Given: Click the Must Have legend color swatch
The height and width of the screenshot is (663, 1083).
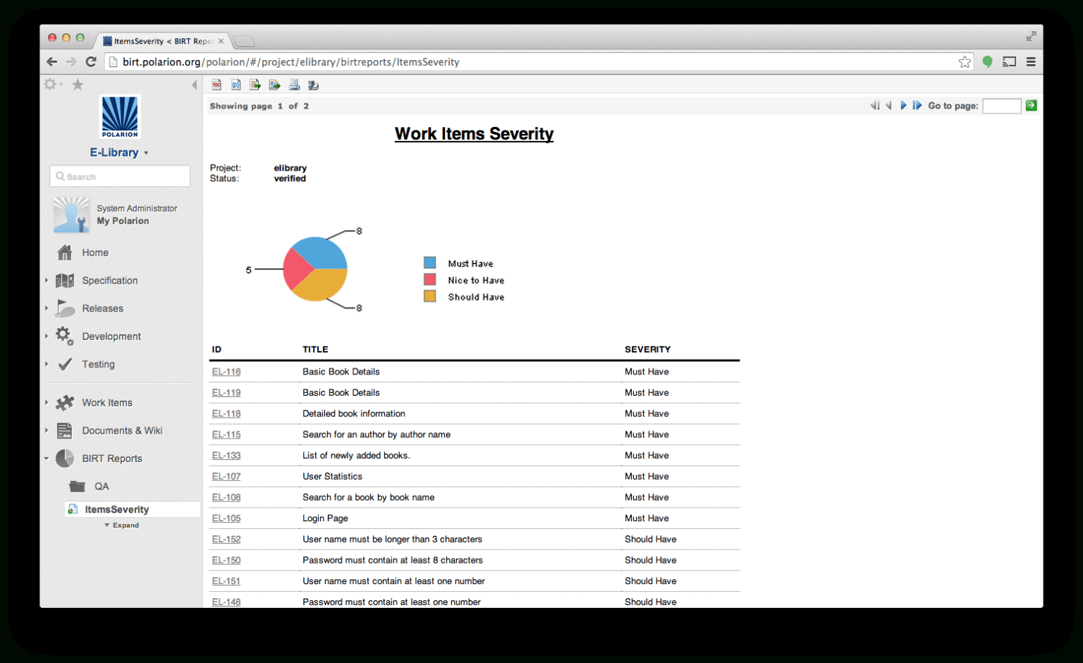Looking at the screenshot, I should click(430, 262).
